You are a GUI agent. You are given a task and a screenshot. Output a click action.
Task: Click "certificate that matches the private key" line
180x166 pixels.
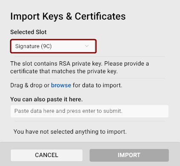point(64,71)
